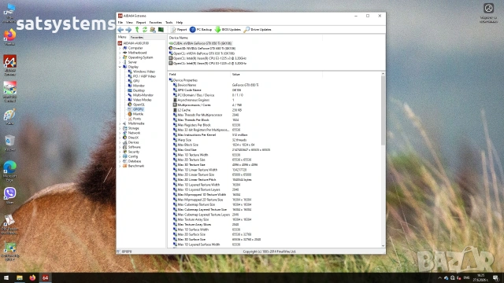Screen dimensions: 504x283
Task: Expand the Server tree node
Action: click(x=120, y=62)
